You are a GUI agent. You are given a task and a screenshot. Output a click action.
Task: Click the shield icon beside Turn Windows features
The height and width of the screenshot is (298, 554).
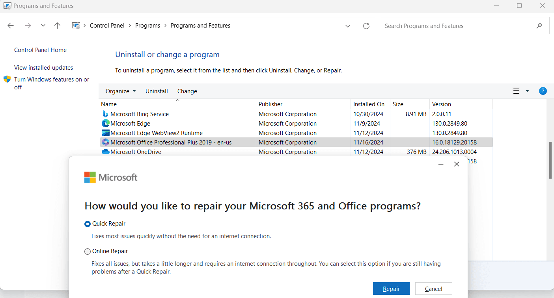(7, 79)
